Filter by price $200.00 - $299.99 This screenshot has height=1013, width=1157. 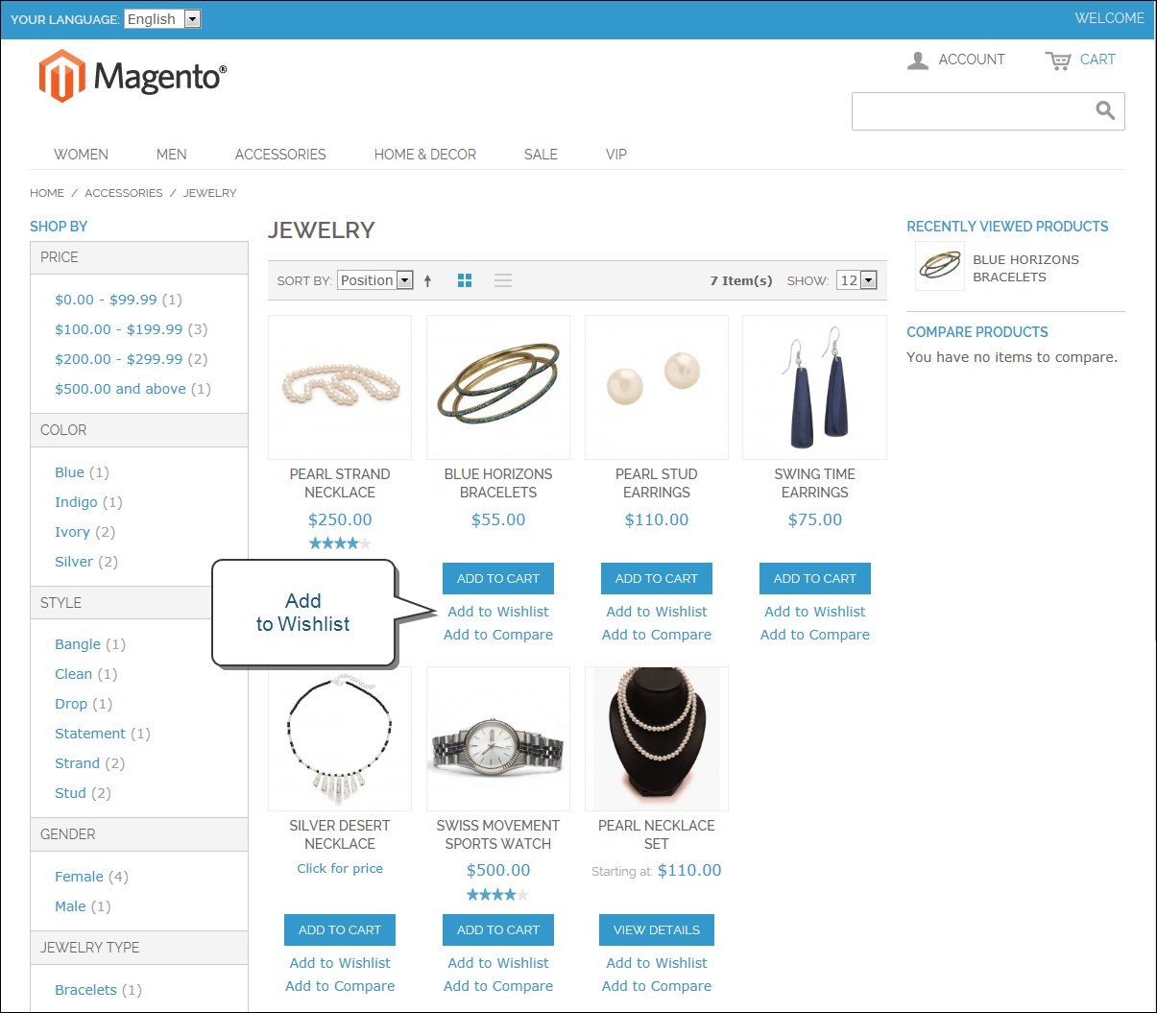[x=118, y=359]
